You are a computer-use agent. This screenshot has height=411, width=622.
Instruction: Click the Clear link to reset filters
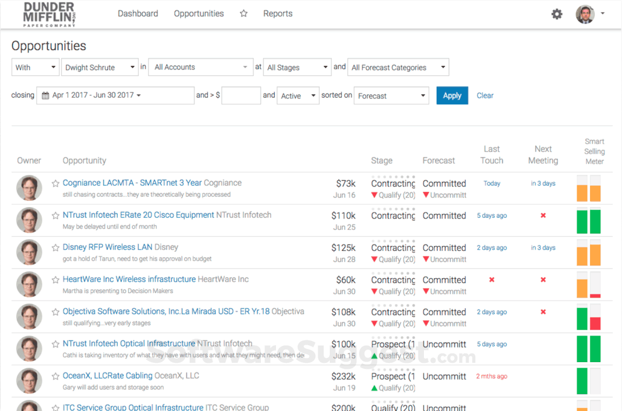(485, 95)
